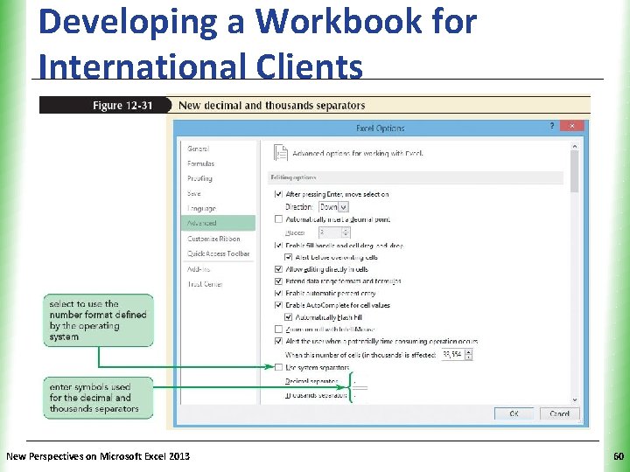Select Save in the category list
This screenshot has width=630, height=472.
[194, 193]
